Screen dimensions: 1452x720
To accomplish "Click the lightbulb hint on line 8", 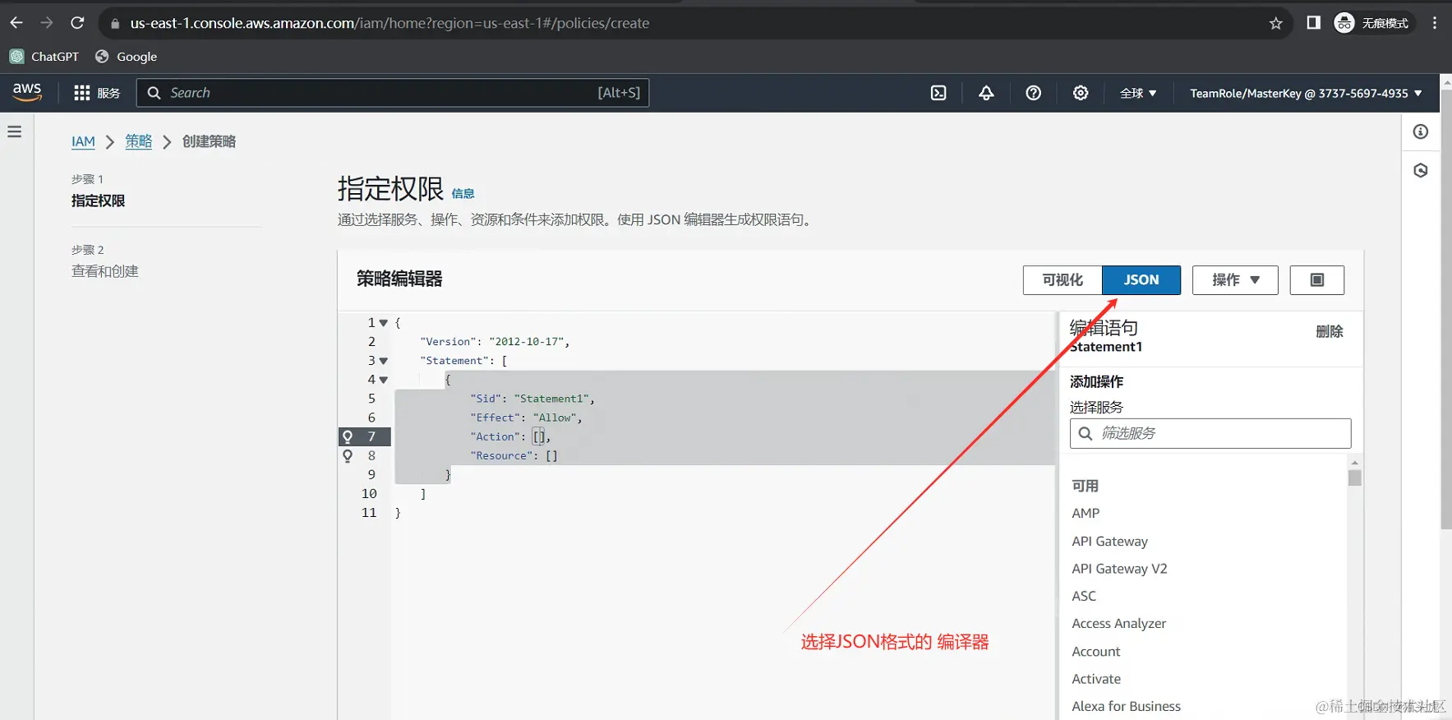I will (x=348, y=455).
